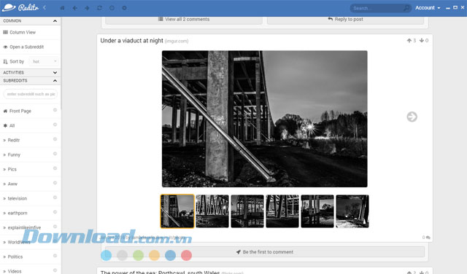Toggle the circle next to earthporn subreddit
Image resolution: width=467 pixels, height=274 pixels.
55,212
